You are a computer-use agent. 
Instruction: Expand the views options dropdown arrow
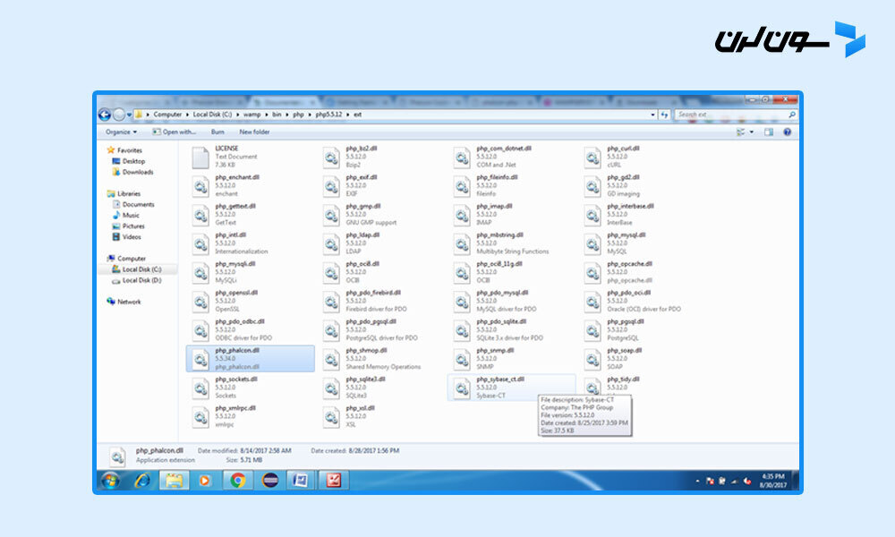[x=752, y=132]
